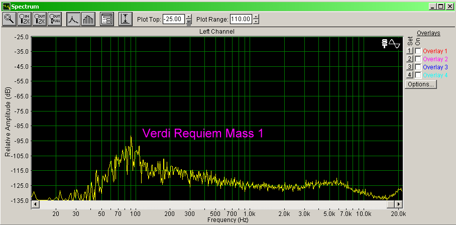456x225 pixels.
Task: Click the vertical auto-scale icon
Action: 126,19
